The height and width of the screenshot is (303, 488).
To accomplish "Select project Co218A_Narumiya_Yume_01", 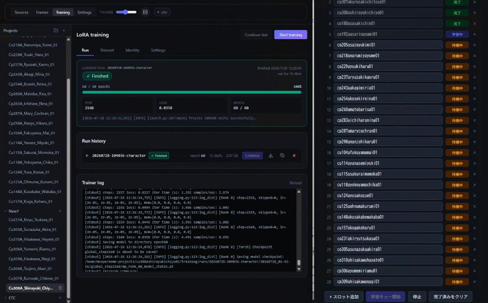I will (33, 45).
